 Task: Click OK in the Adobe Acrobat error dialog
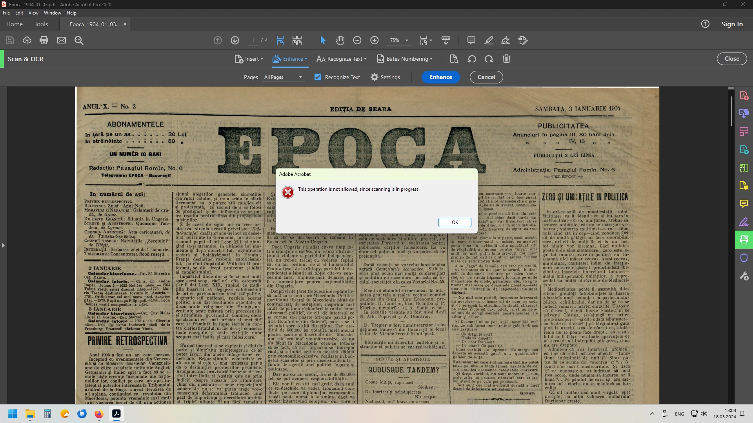point(455,222)
